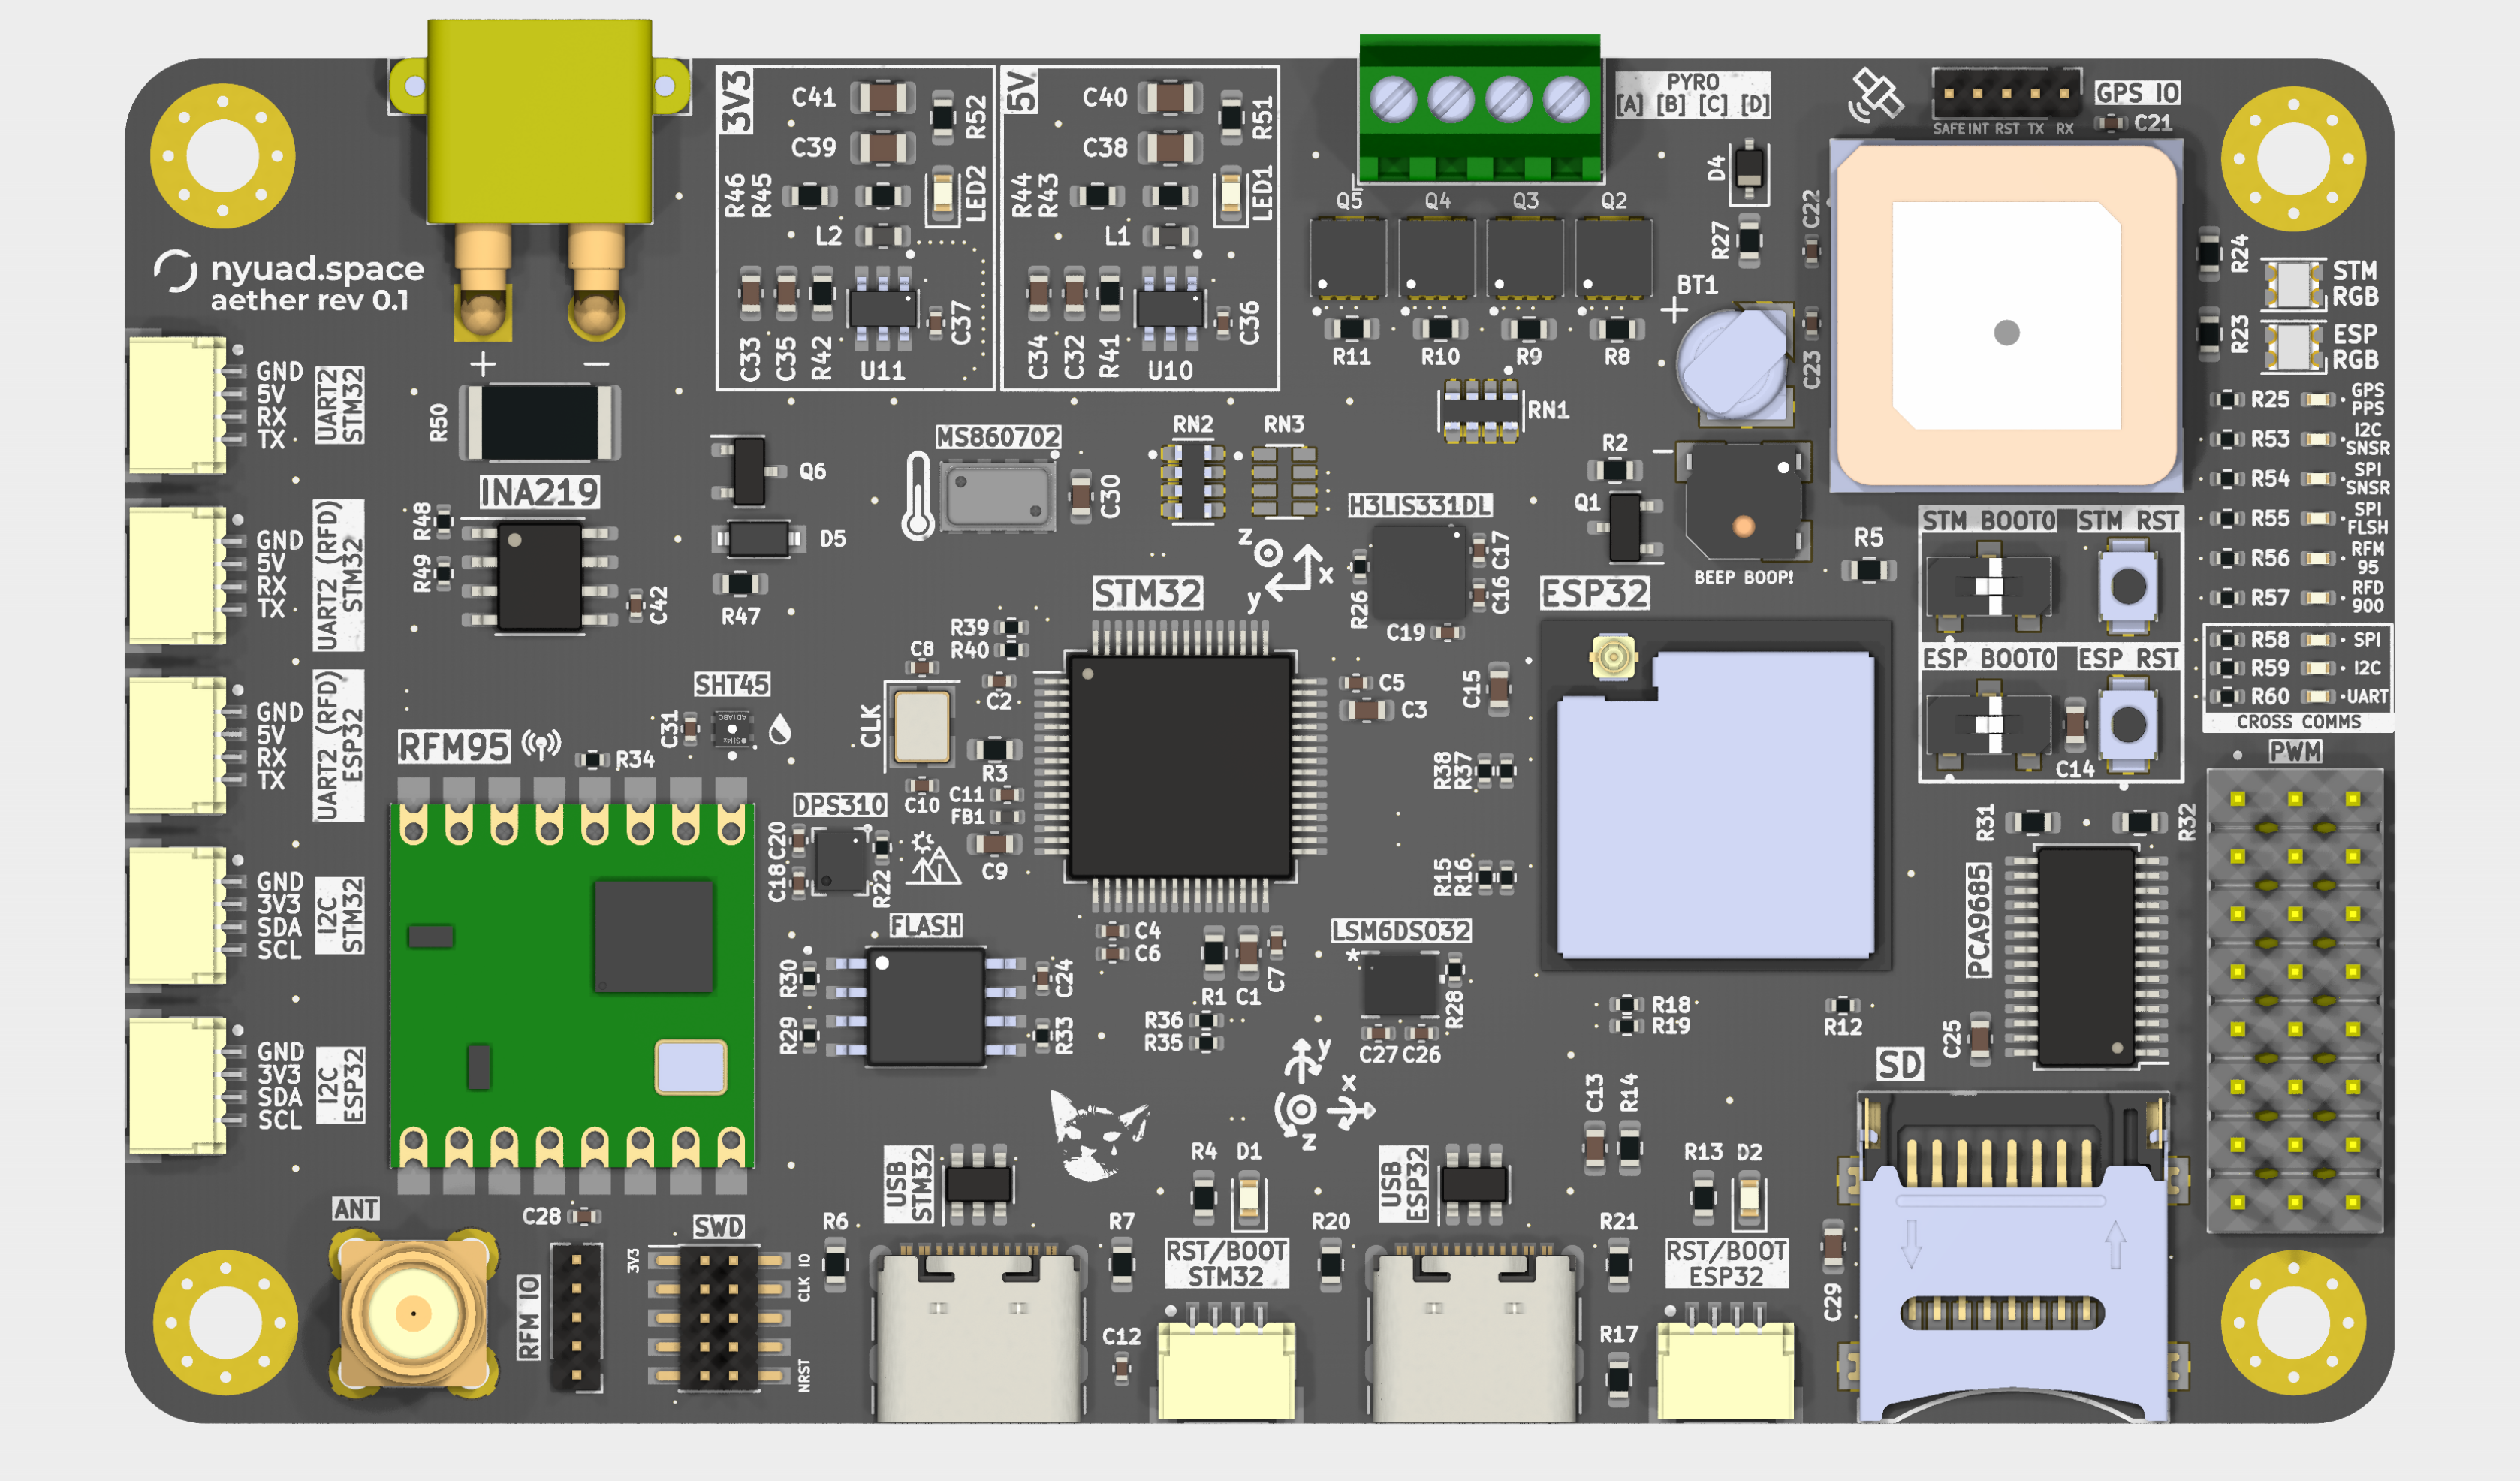2520x1481 pixels.
Task: Click the circular nyuad.space logo mark
Action: (x=175, y=271)
